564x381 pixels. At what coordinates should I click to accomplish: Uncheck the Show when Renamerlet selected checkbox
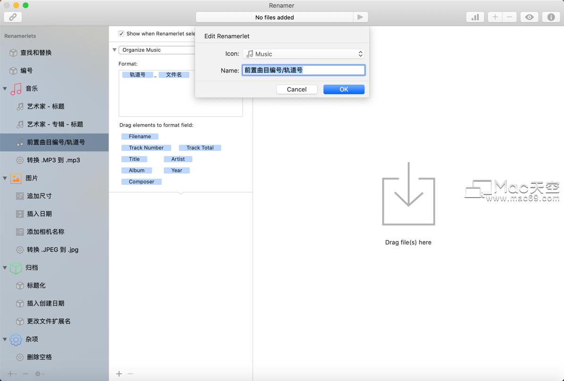coord(121,33)
